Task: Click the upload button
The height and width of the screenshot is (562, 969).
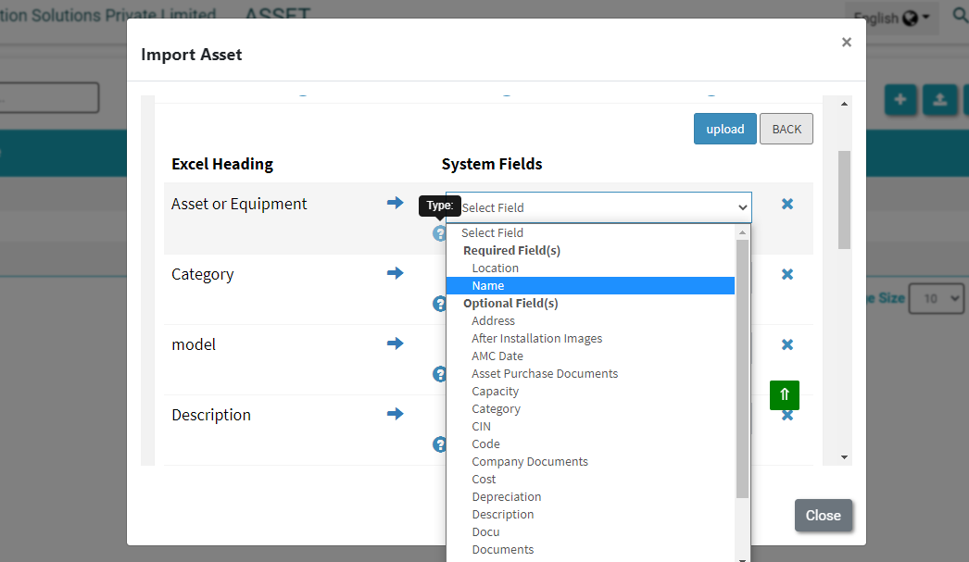Action: pyautogui.click(x=724, y=129)
